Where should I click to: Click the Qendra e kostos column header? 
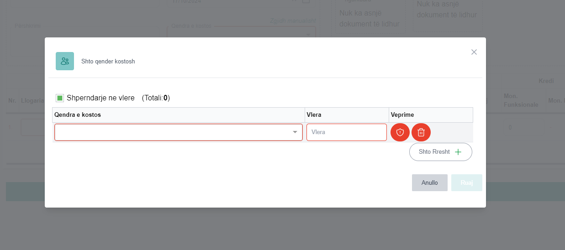click(78, 115)
